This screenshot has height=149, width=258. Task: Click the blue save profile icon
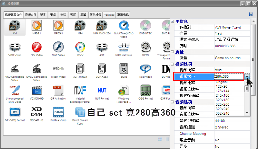pos(251,14)
